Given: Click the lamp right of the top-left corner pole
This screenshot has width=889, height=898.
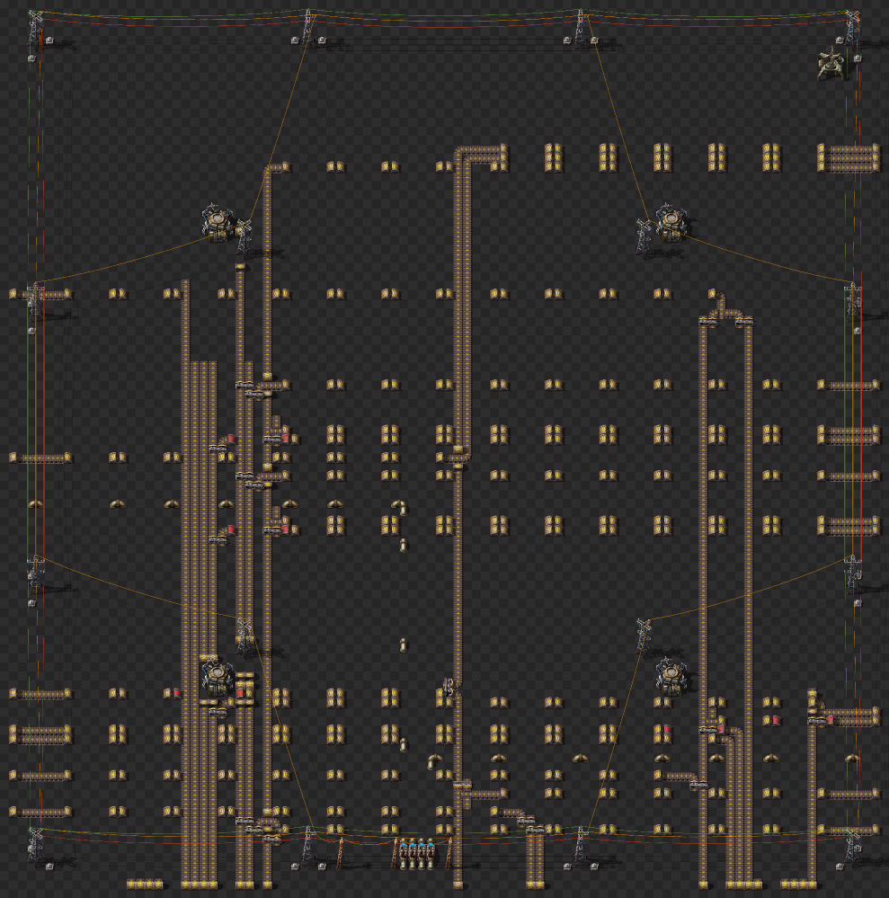Looking at the screenshot, I should pyautogui.click(x=49, y=40).
